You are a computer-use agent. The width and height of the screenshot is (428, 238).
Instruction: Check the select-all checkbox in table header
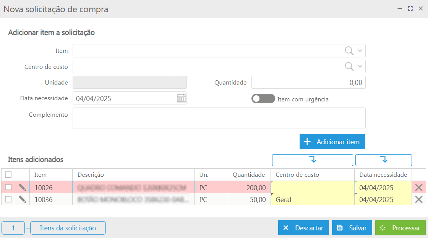[x=9, y=174]
